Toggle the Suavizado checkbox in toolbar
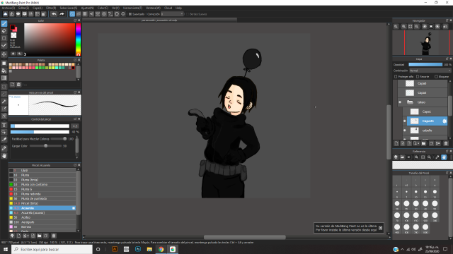This screenshot has height=254, width=453. 130,14
